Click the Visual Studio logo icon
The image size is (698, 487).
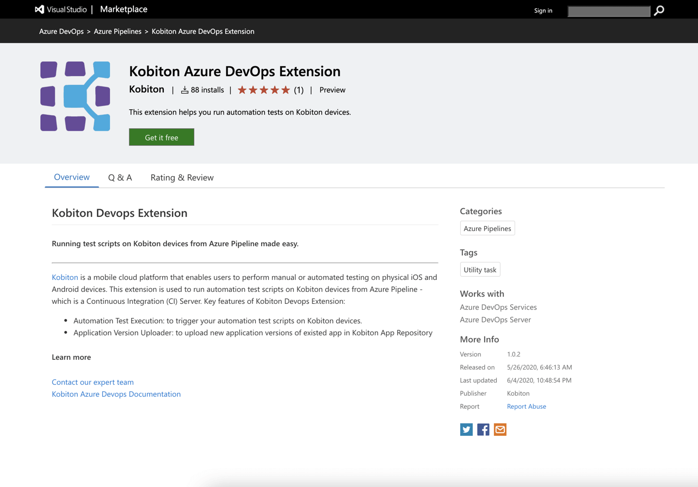[x=39, y=9]
